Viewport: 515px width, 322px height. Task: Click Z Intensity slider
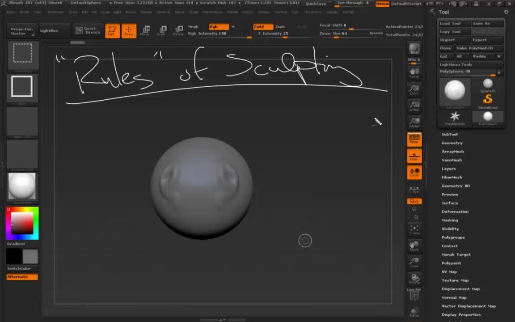(284, 34)
